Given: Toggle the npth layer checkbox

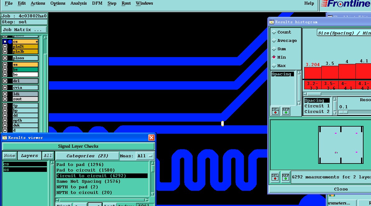Looking at the screenshot, I should point(5,120).
